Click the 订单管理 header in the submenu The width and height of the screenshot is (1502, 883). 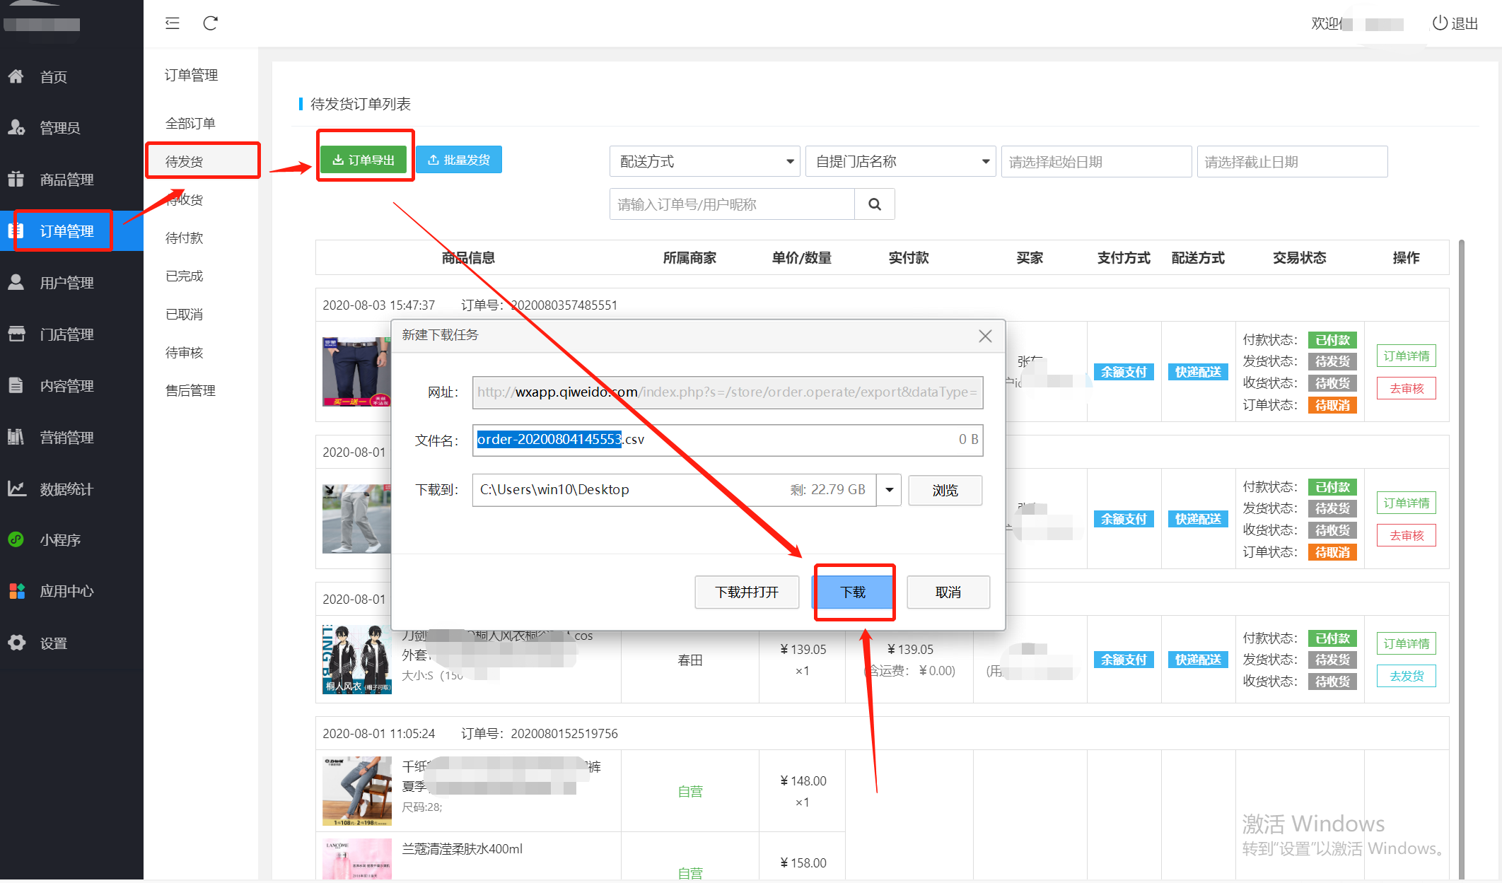coord(191,75)
